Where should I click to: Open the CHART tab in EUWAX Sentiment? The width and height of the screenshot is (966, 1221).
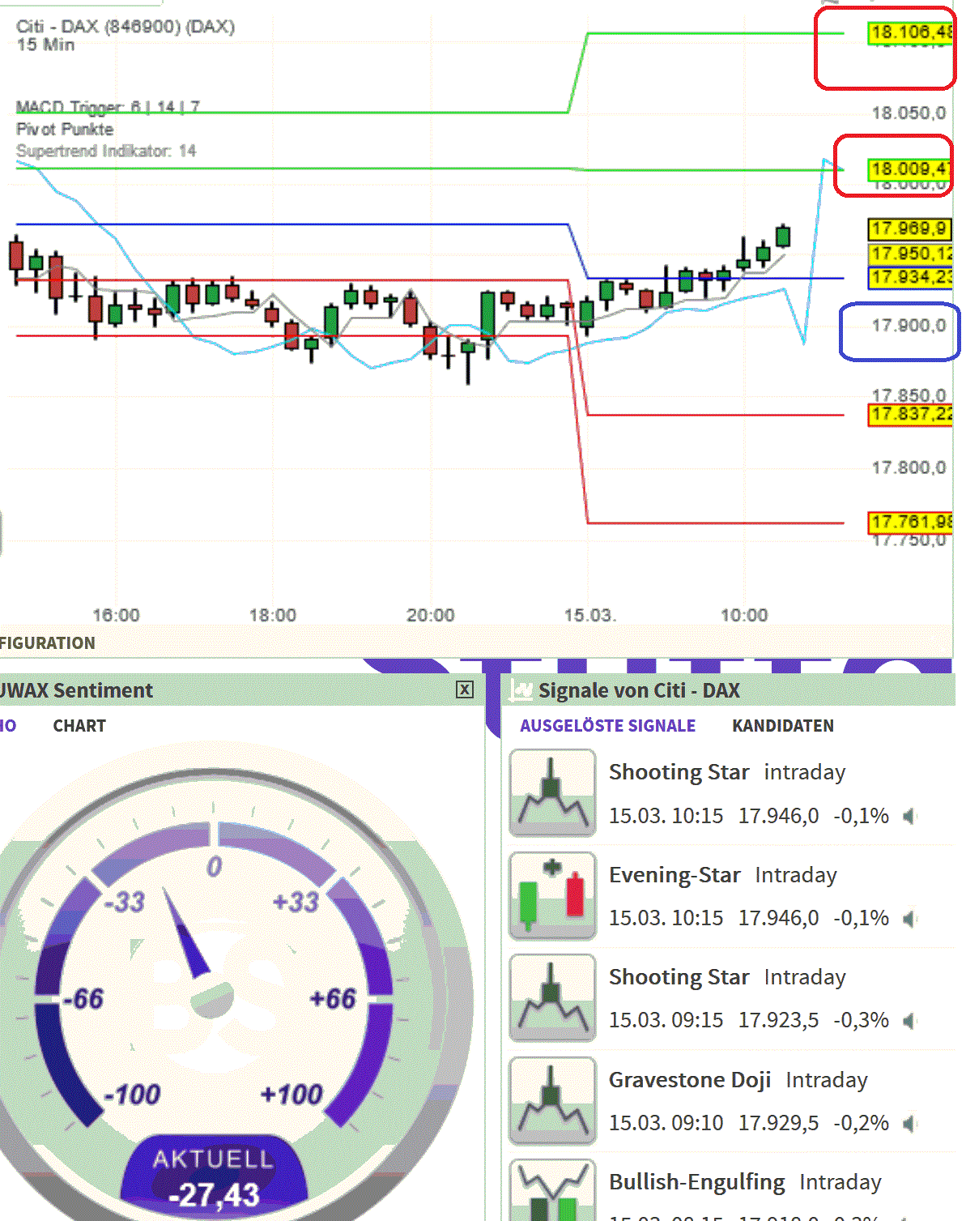point(78,725)
